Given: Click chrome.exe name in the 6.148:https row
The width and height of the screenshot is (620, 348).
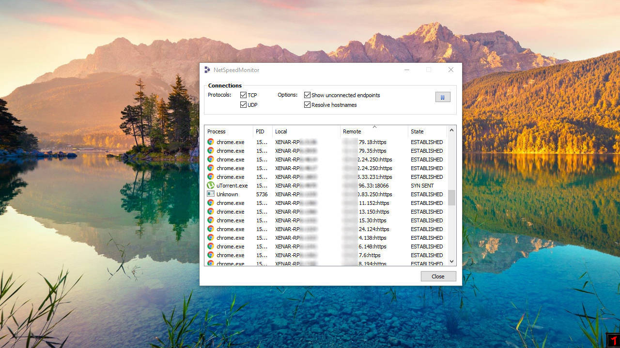Looking at the screenshot, I should click(231, 246).
